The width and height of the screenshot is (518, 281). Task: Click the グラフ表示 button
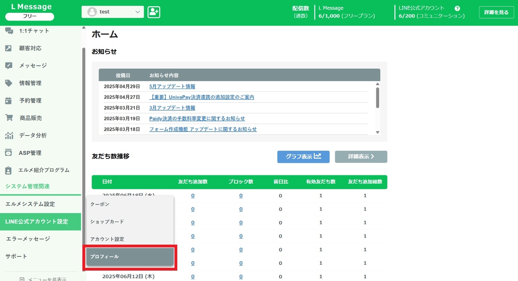point(303,157)
